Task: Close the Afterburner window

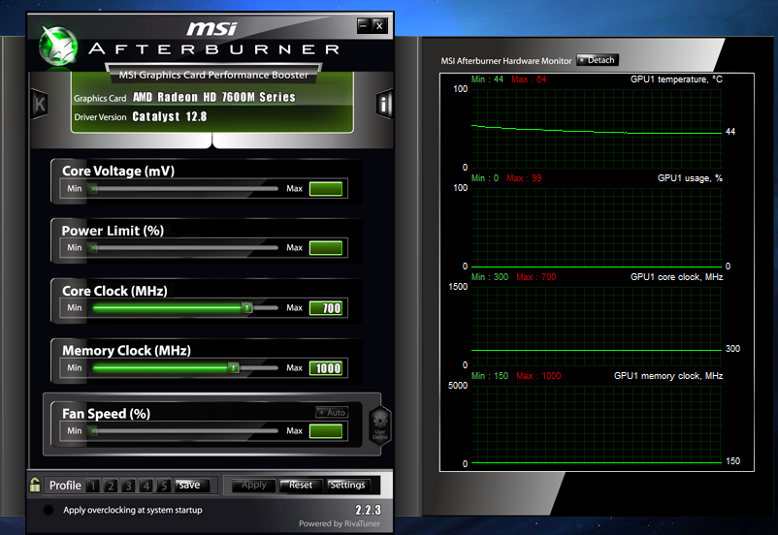Action: coord(379,25)
